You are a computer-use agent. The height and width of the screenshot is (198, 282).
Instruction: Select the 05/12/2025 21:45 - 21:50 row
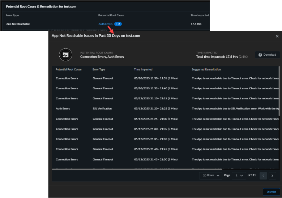[x=155, y=159]
